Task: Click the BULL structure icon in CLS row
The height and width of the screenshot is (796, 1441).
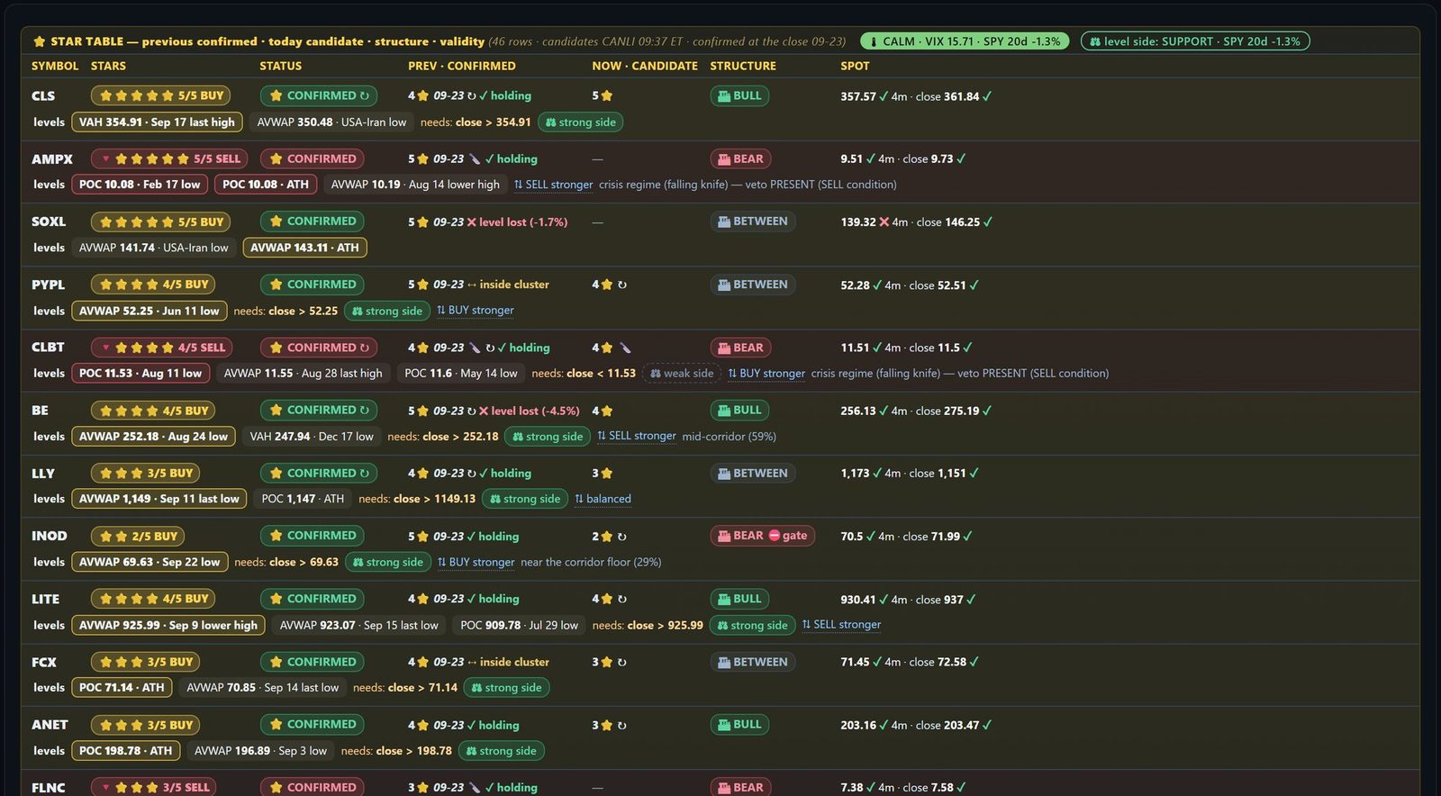Action: [x=723, y=95]
